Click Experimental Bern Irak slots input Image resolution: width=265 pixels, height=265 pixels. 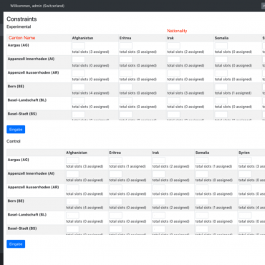(x=173, y=87)
